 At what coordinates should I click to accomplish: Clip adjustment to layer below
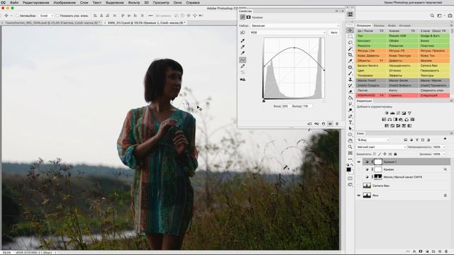[x=309, y=124]
